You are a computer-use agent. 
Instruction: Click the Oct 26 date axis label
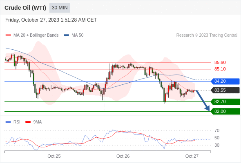123,156
